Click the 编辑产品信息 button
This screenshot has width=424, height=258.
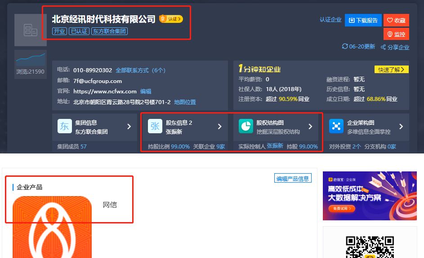click(293, 178)
